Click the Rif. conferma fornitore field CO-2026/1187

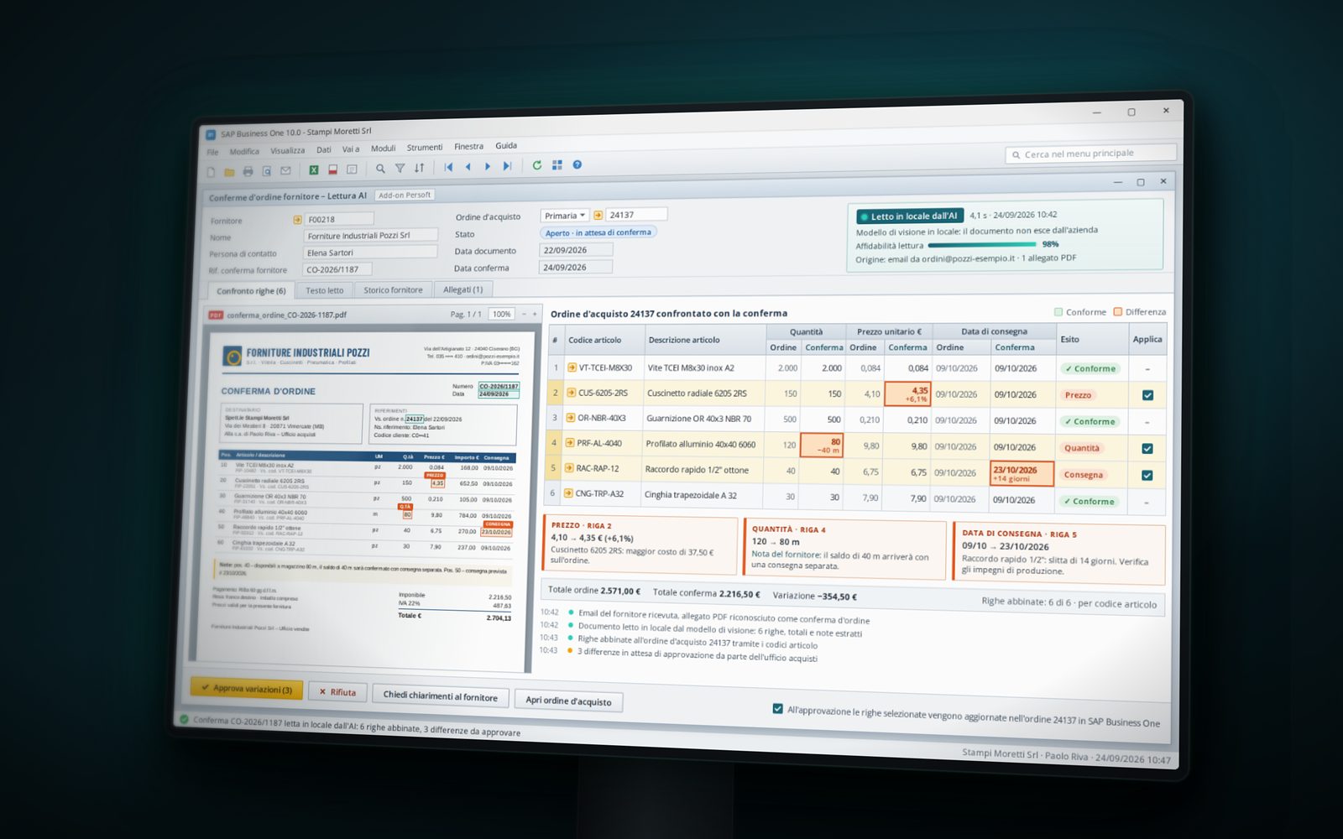click(x=337, y=269)
